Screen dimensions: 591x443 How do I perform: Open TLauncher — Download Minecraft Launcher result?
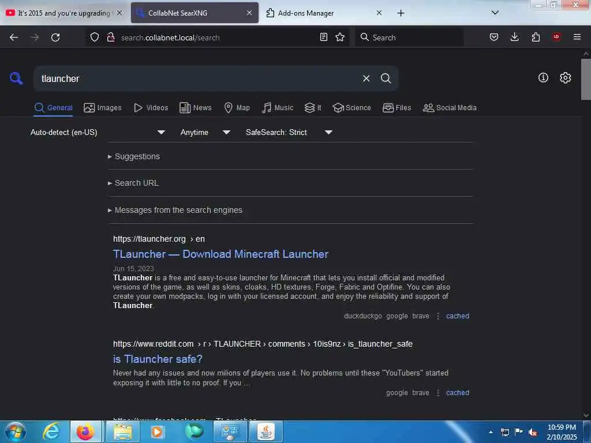tap(221, 254)
